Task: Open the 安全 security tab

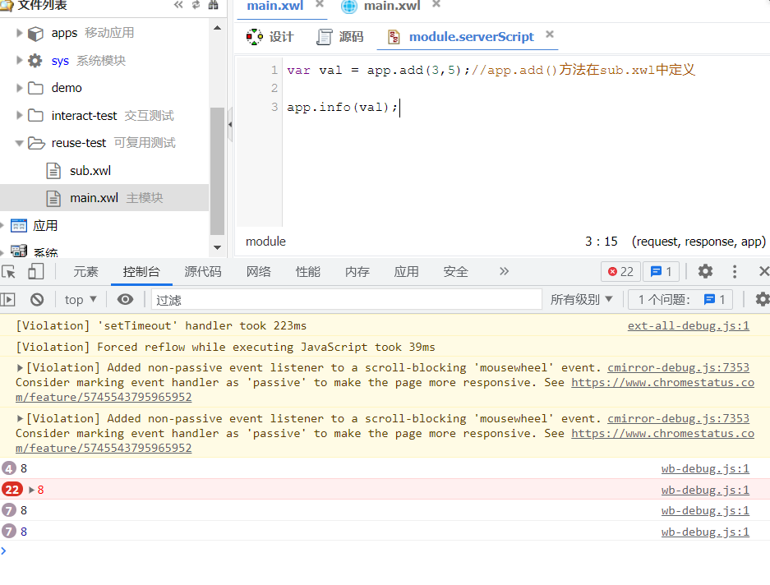Action: tap(455, 272)
